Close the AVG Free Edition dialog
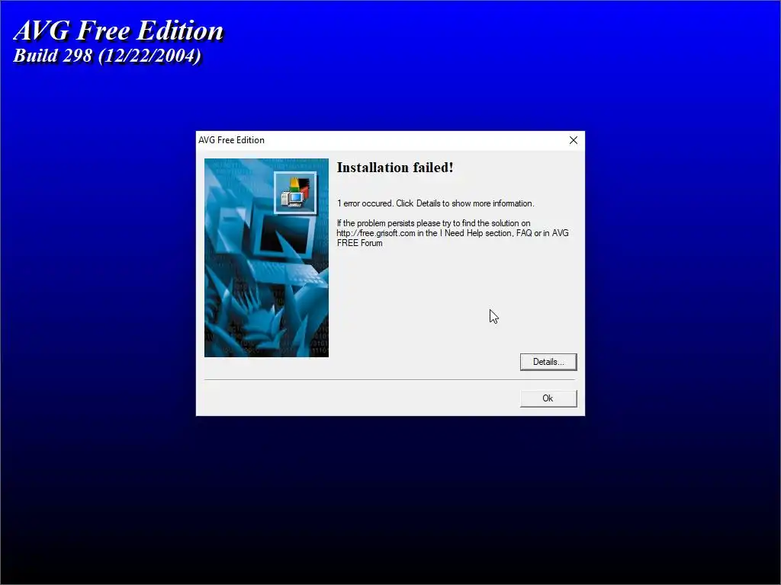The image size is (781, 585). [574, 140]
